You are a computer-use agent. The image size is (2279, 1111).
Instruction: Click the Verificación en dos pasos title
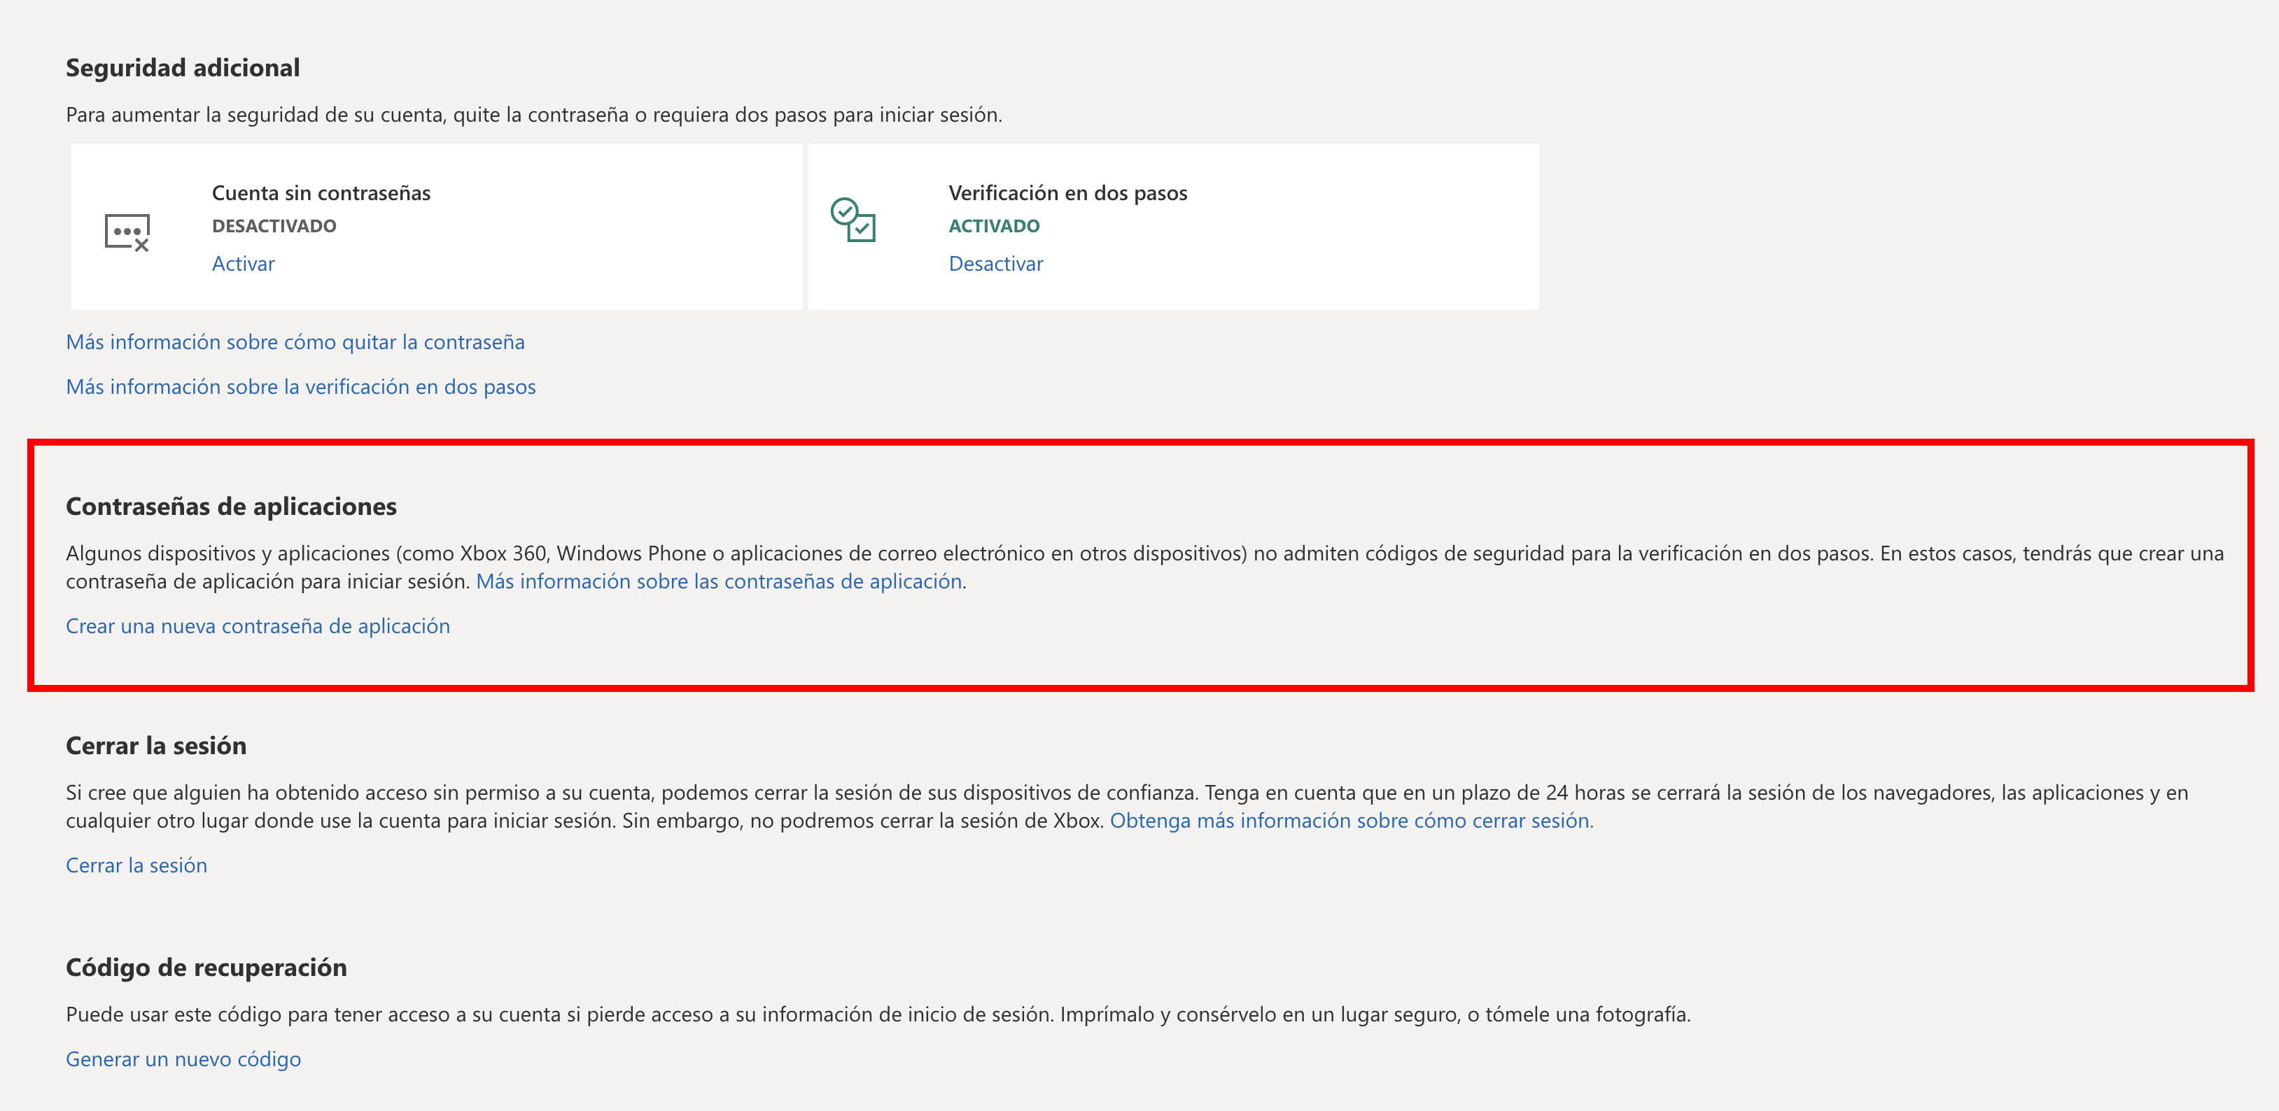click(x=1068, y=193)
